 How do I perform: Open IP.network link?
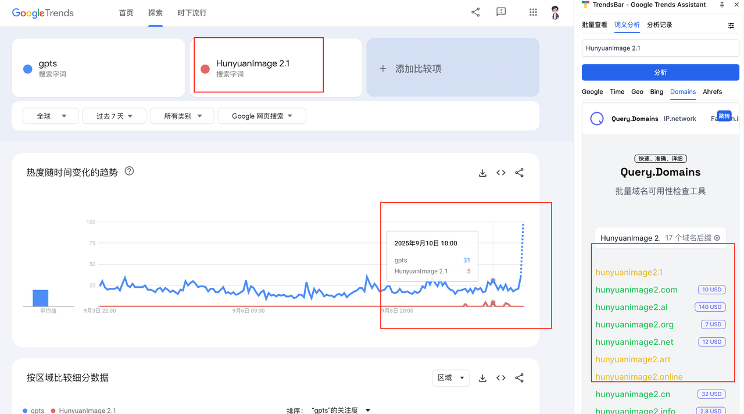pyautogui.click(x=680, y=119)
